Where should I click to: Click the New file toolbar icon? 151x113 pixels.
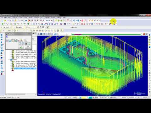pyautogui.click(x=3, y=20)
